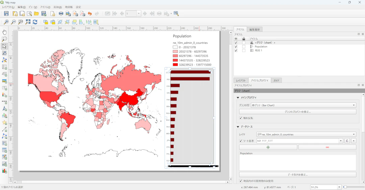Refresh the layout view

(35, 22)
